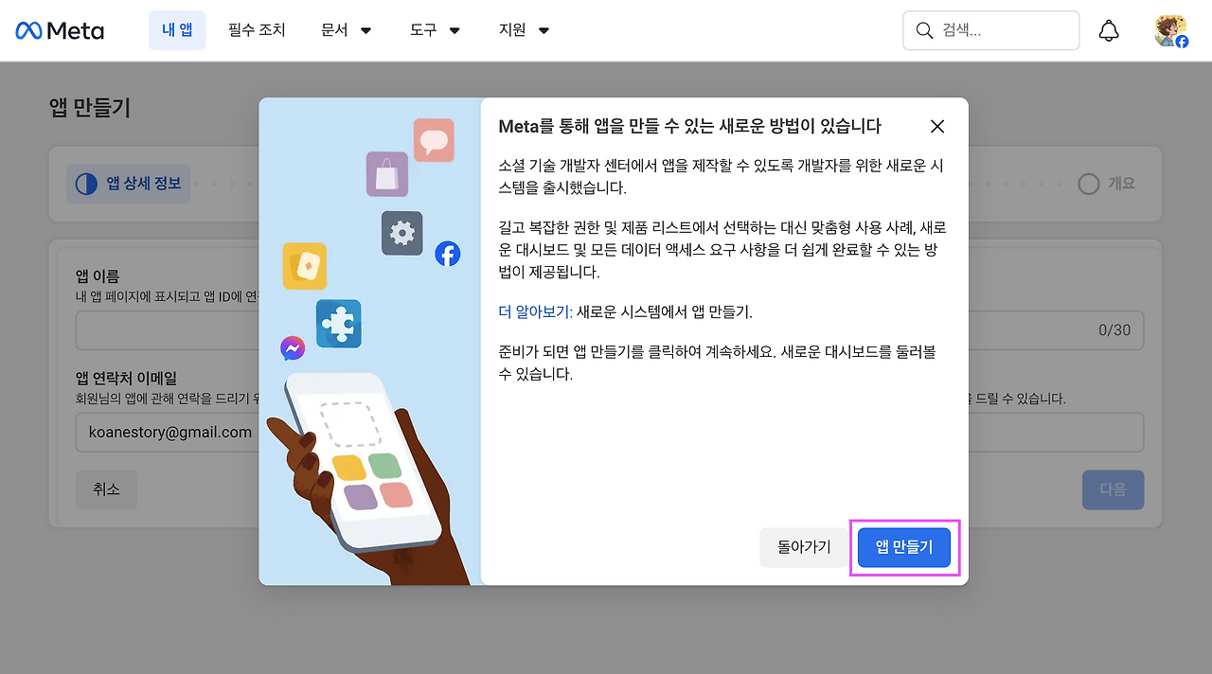This screenshot has width=1212, height=674.
Task: Open the user profile avatar
Action: [1171, 30]
